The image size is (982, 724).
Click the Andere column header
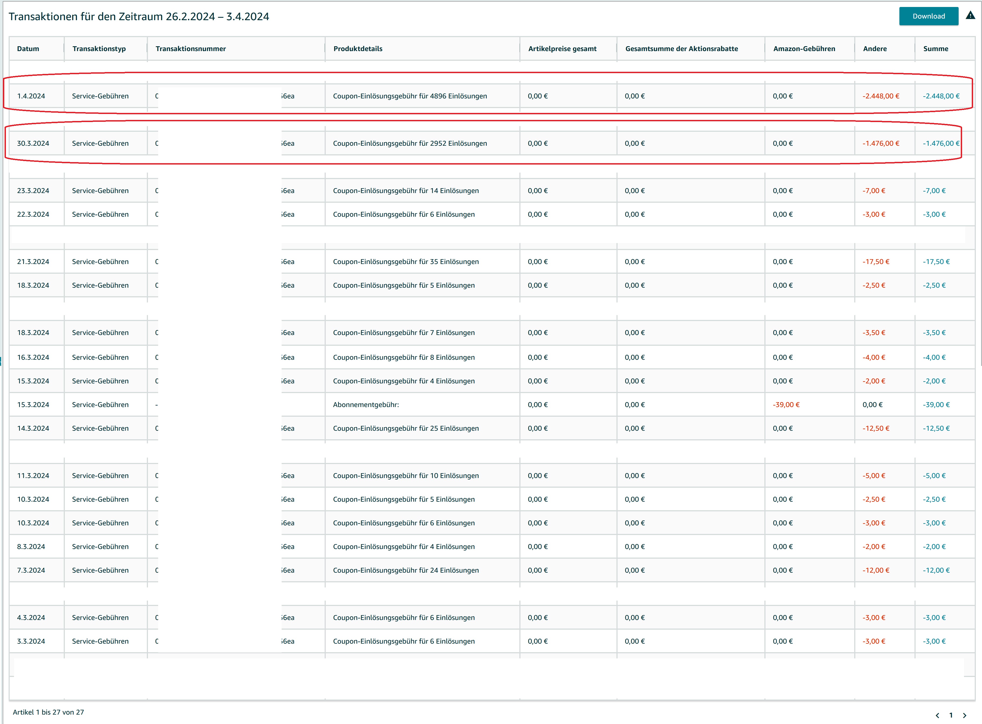(875, 49)
